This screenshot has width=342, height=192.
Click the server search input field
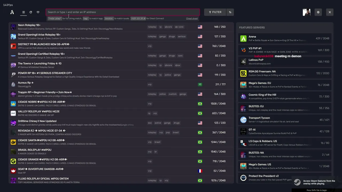pyautogui.click(x=123, y=12)
